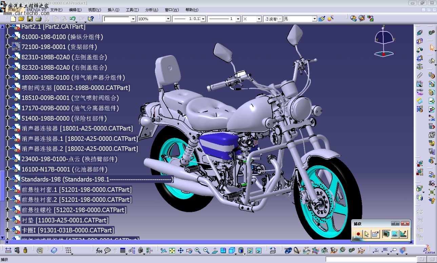Screen dimensions: 437x263
Task: Open capture options icon in Capture toolbar
Action: click(375, 234)
